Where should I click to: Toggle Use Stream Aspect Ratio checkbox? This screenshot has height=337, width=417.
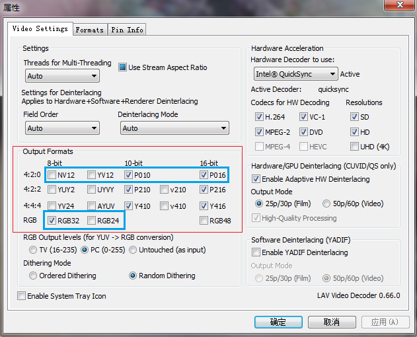tap(122, 67)
